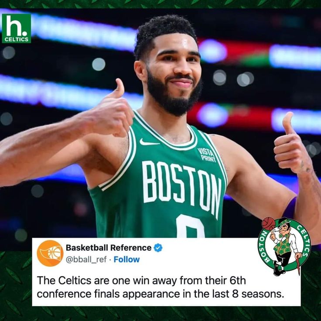This screenshot has width=321, height=321.
Task: Click the green h. Celtics logo
Action: (17, 28)
